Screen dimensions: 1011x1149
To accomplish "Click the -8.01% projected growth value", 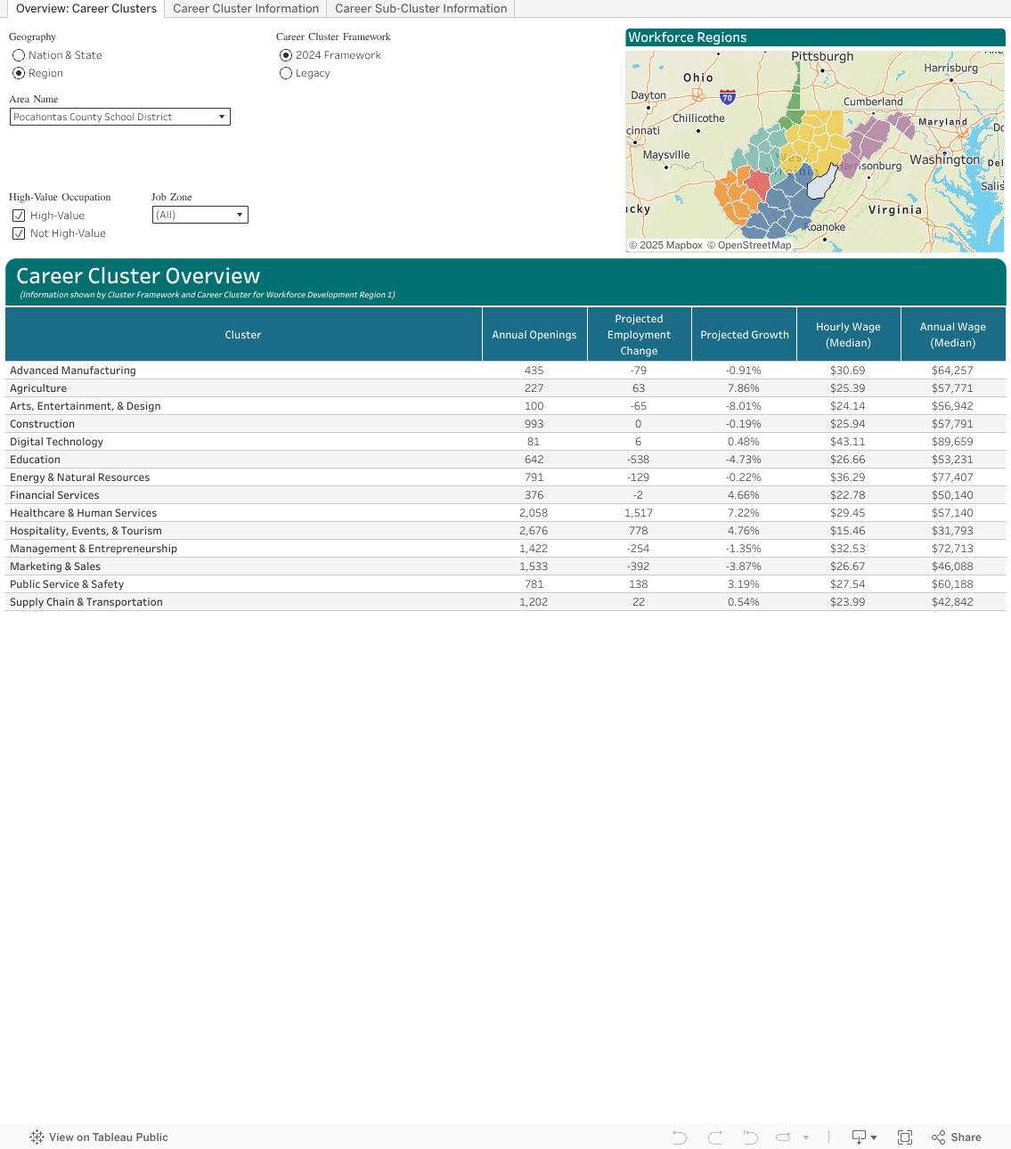I will click(x=744, y=406).
